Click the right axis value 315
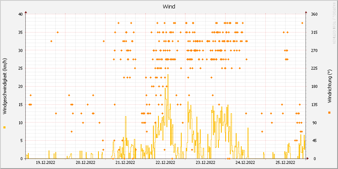The width and height of the screenshot is (338, 169). (x=314, y=33)
